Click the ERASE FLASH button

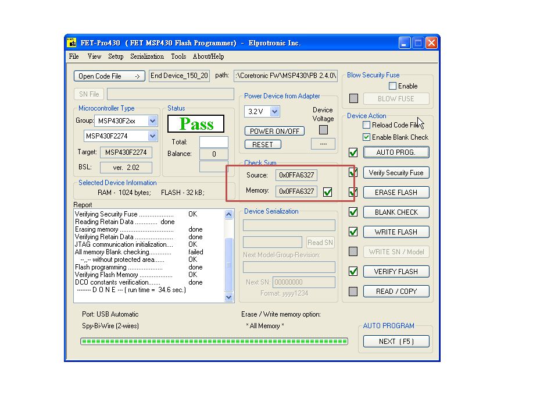coord(396,193)
